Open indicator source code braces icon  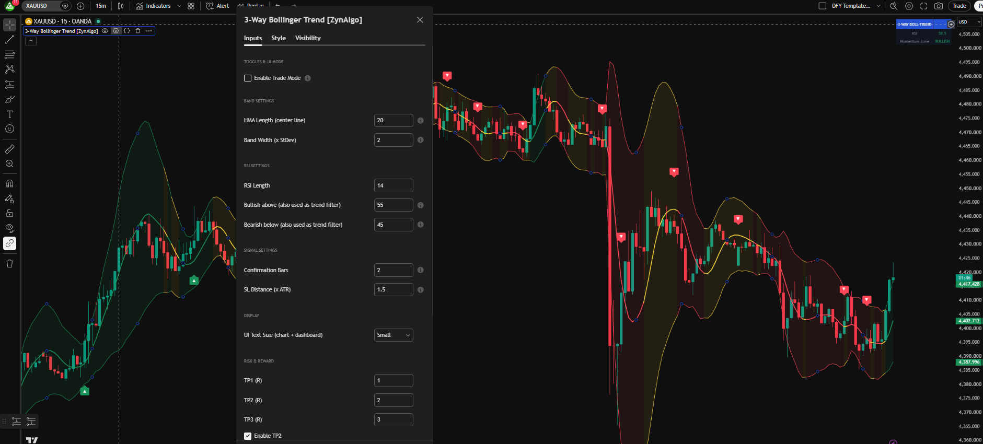126,31
